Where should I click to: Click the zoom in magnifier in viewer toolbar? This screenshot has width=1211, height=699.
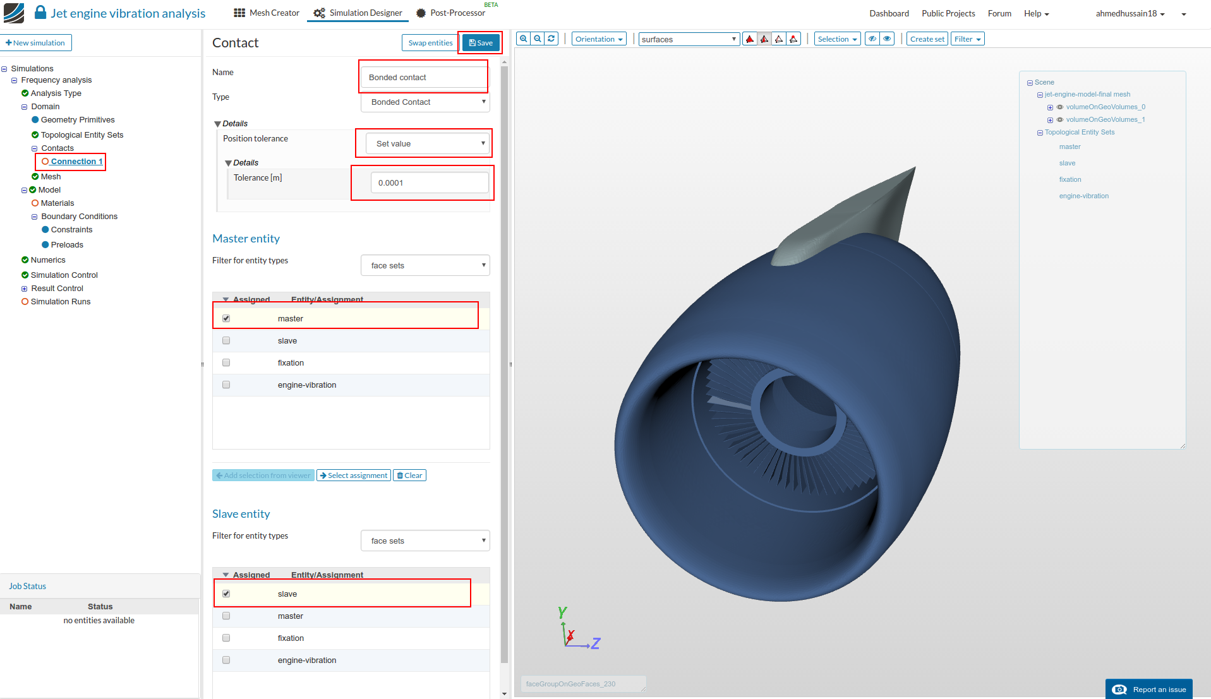(x=524, y=39)
